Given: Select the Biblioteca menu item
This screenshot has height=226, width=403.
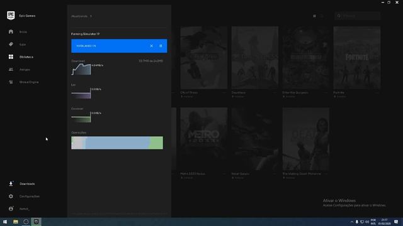Looking at the screenshot, I should click(x=26, y=57).
